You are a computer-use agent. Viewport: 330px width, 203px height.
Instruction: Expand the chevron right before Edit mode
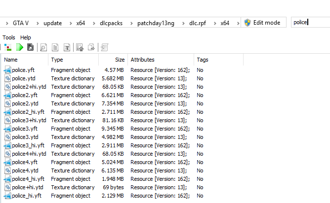point(238,23)
